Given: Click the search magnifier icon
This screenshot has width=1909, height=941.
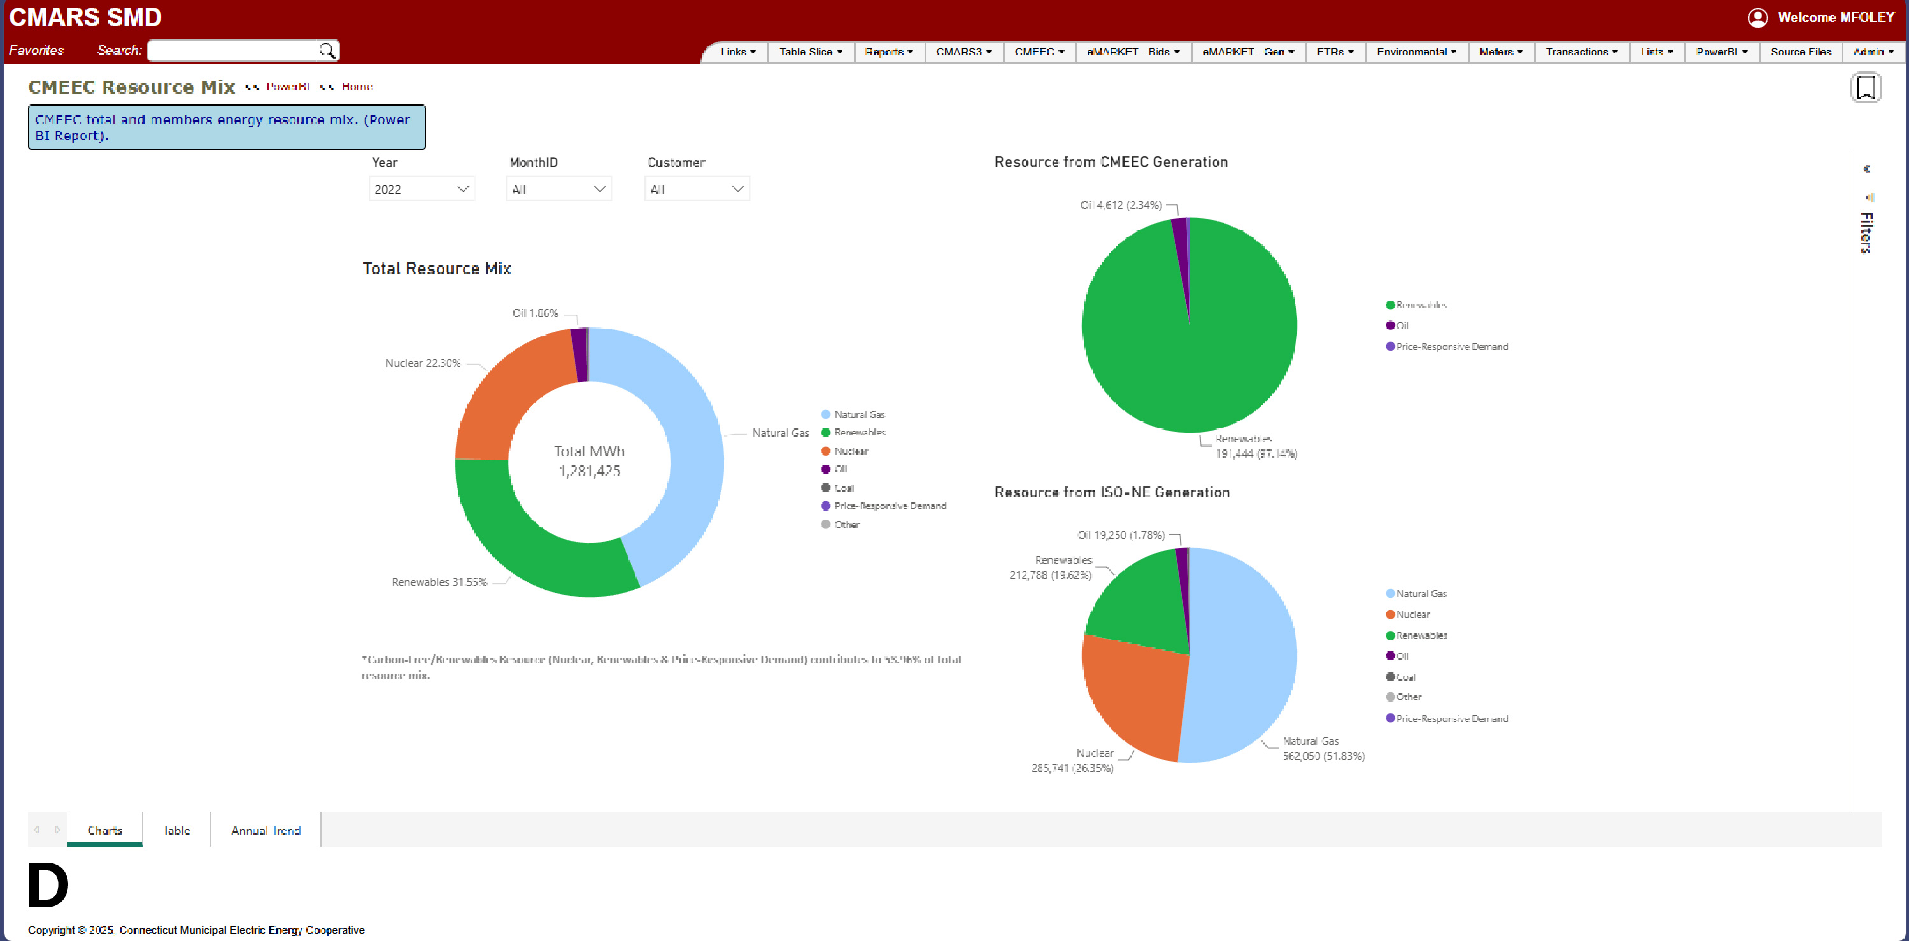Looking at the screenshot, I should pyautogui.click(x=327, y=50).
